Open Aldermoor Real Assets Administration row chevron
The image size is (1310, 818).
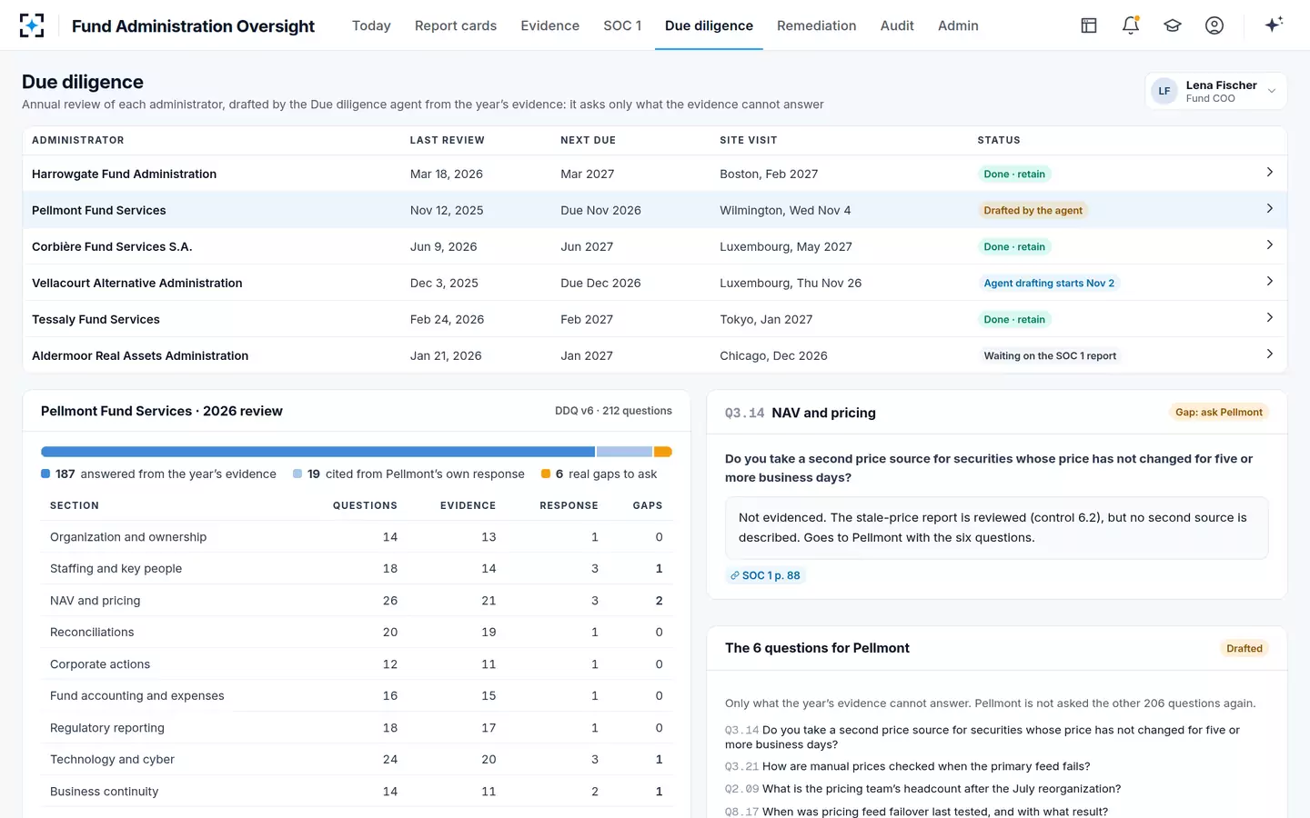click(1270, 354)
